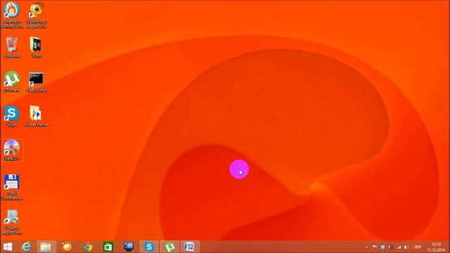Open the volume speaker tray icon
450x253 pixels.
pyautogui.click(x=406, y=247)
